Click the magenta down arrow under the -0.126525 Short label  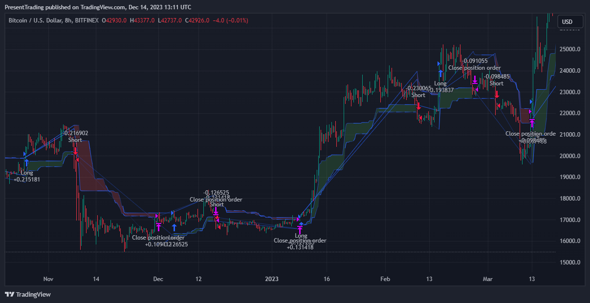[216, 211]
